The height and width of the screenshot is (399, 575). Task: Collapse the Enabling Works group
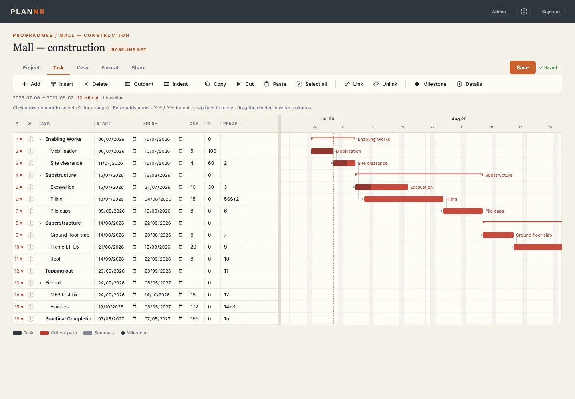point(40,139)
